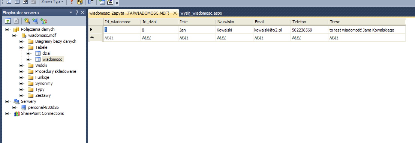Click the Add Table toolbar icon
Viewport: 415px width, 143px height.
(x=102, y=2)
